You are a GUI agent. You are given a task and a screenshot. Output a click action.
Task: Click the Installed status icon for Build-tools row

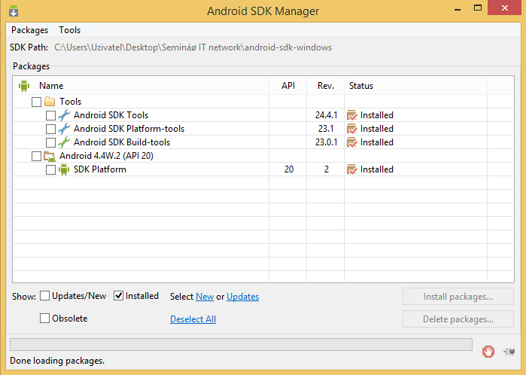(x=352, y=142)
